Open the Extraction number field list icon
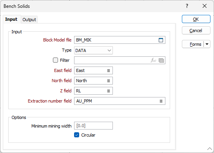This screenshot has width=214, height=153. [x=161, y=101]
